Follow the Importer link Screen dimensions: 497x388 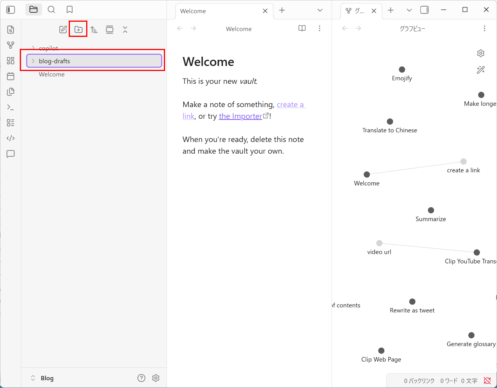pyautogui.click(x=240, y=116)
